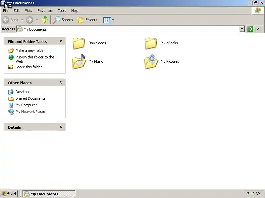Click Make a new folder link
The width and height of the screenshot is (265, 198).
(x=30, y=50)
